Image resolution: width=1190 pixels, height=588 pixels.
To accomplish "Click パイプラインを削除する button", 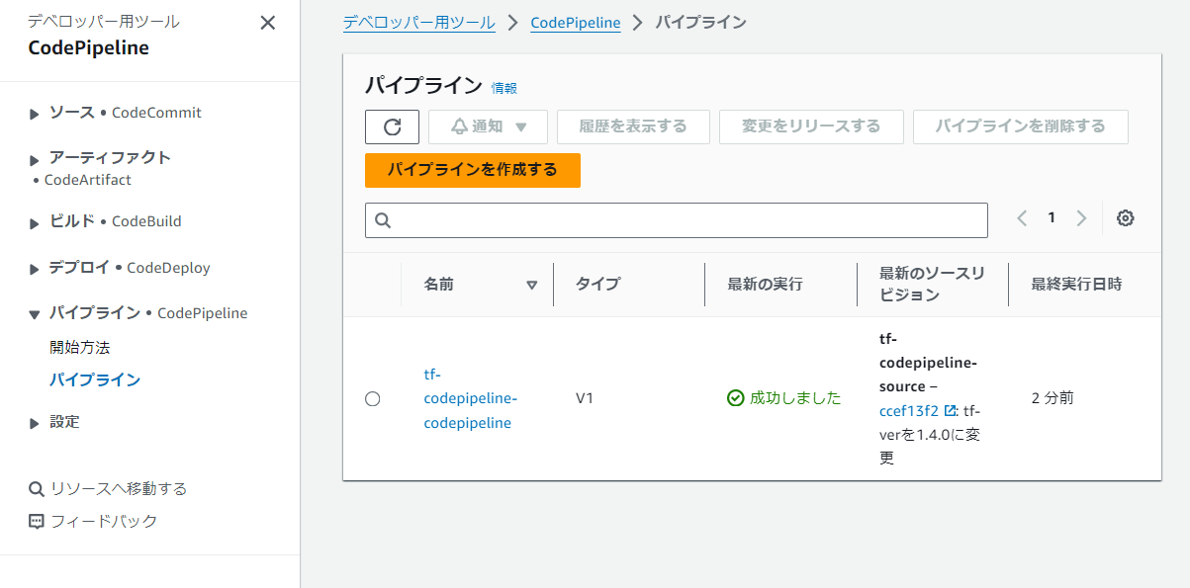I will 1020,126.
